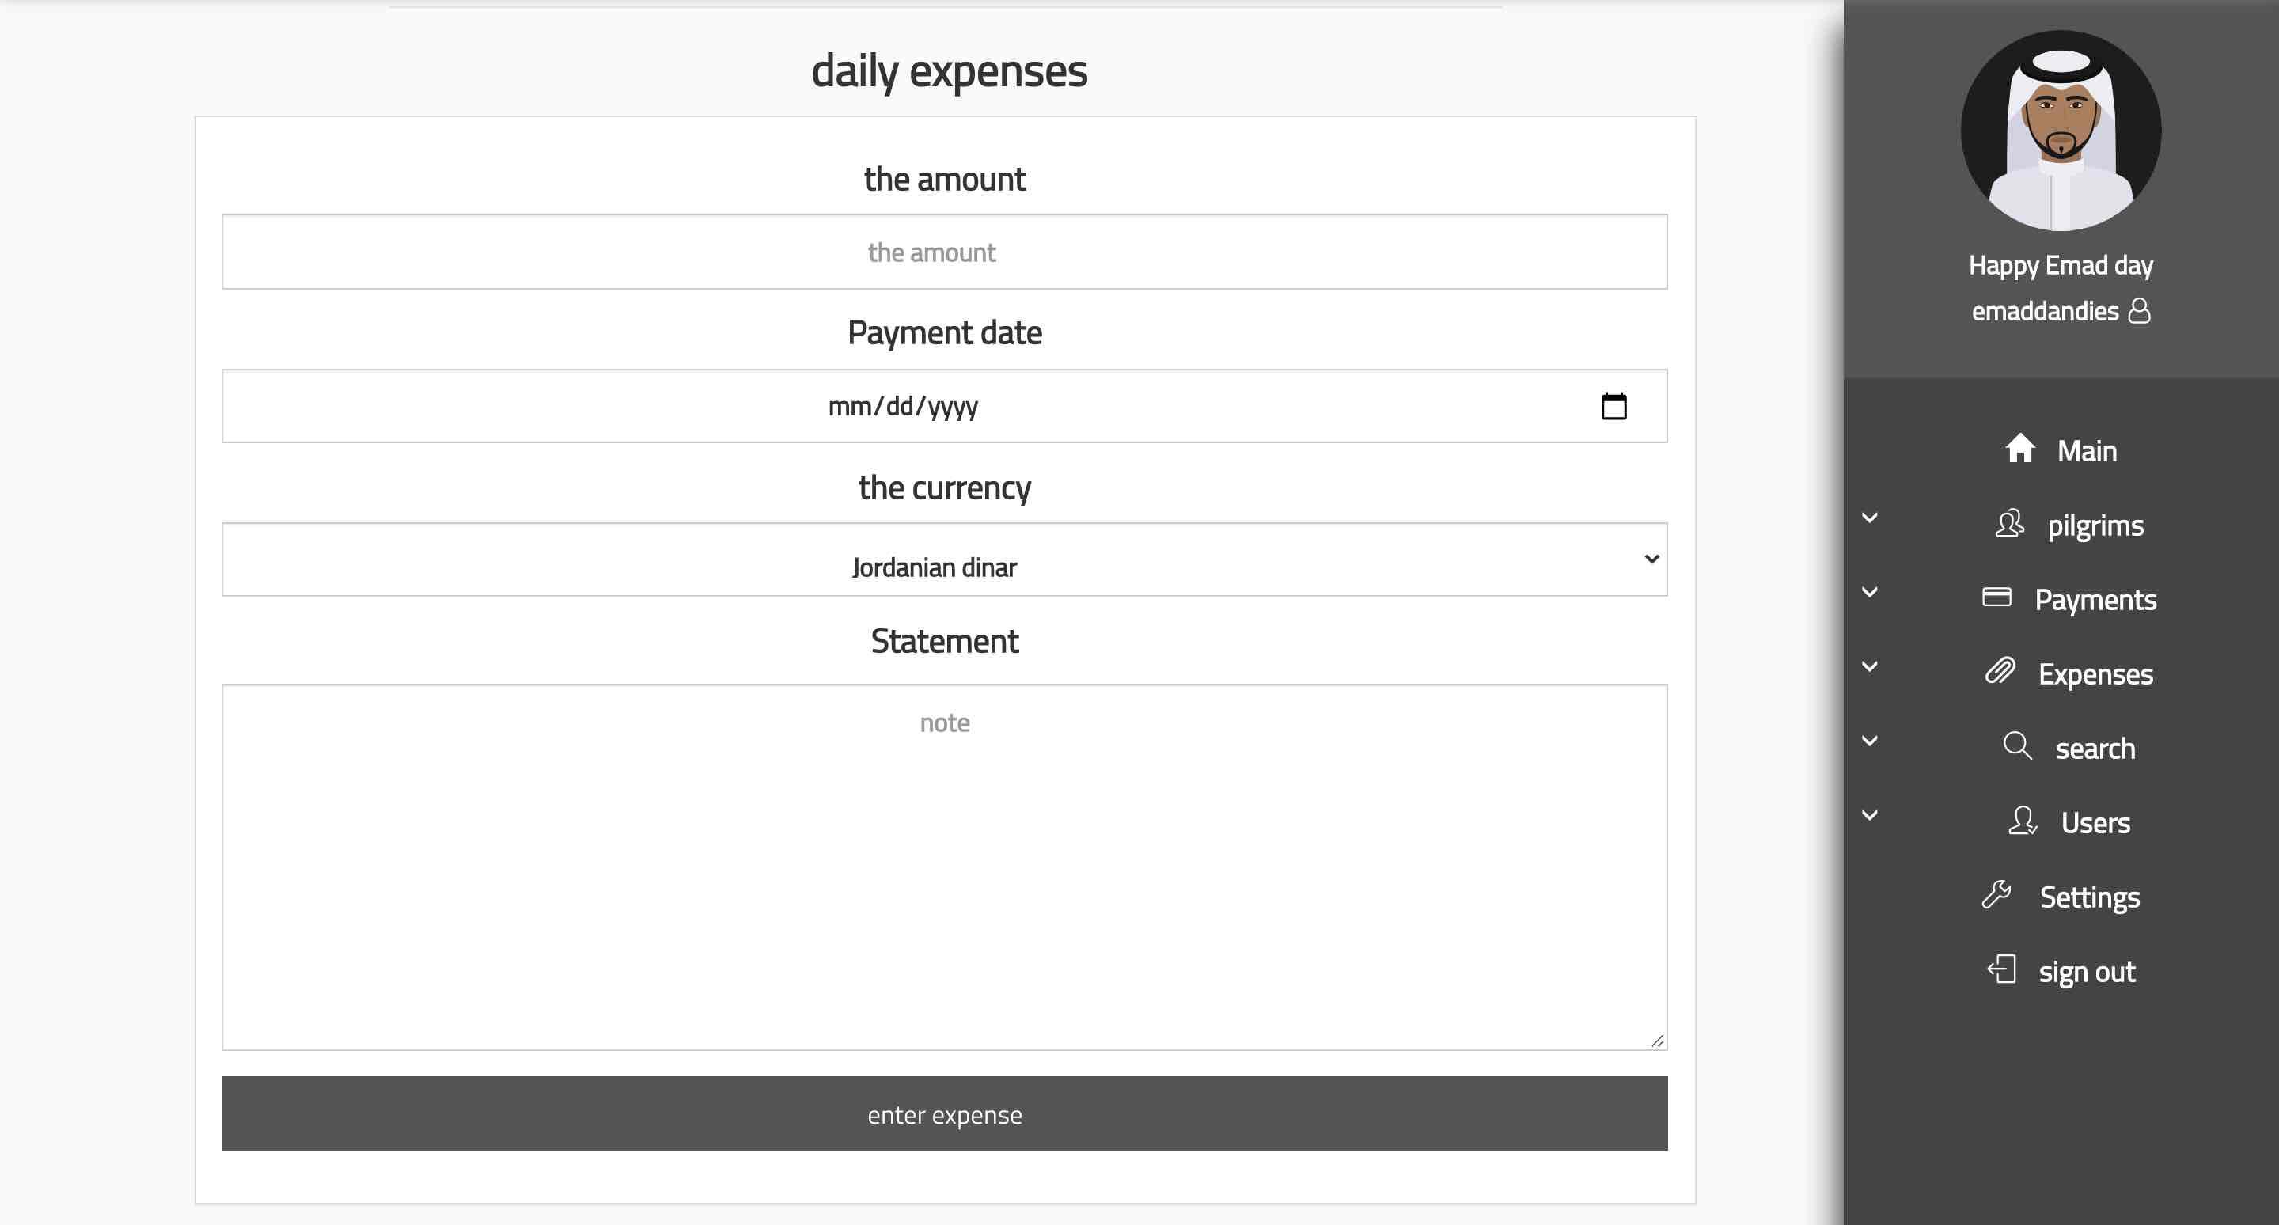Expand the Users submenu chevron
This screenshot has width=2279, height=1225.
[1869, 814]
